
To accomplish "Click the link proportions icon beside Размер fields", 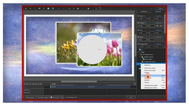I will [157, 26].
